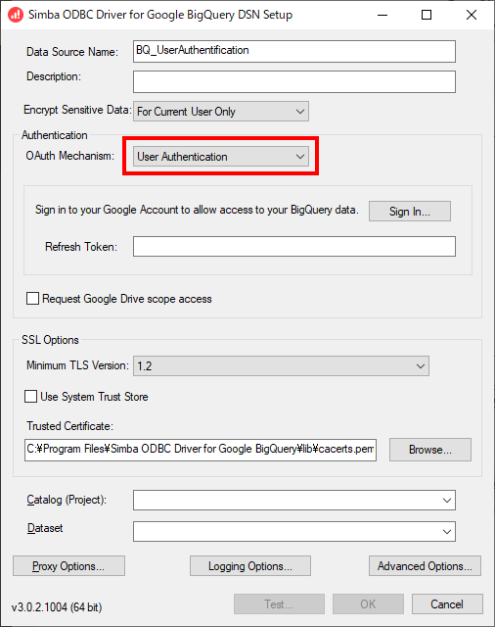Screen dimensions: 495x627
Task: Edit the Data Source Name field
Action: (x=294, y=51)
